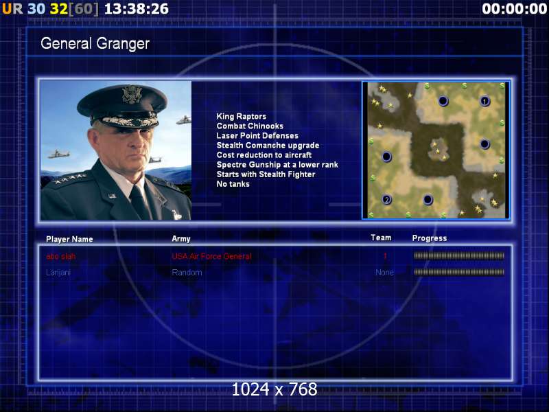Viewport: 549px width, 412px height.
Task: Click the General Granger title text
Action: coord(95,43)
